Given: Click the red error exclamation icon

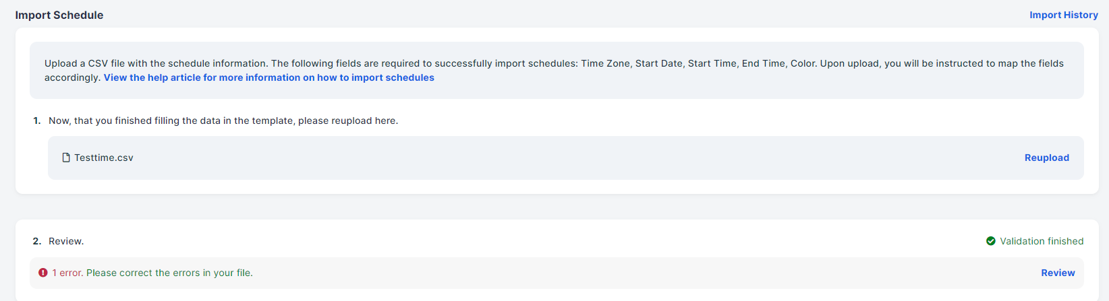Looking at the screenshot, I should point(43,273).
